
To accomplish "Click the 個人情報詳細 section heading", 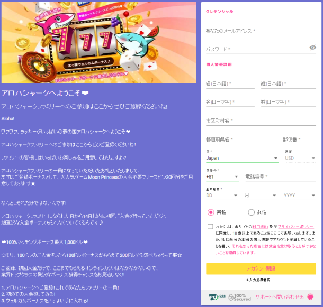I will pos(219,64).
